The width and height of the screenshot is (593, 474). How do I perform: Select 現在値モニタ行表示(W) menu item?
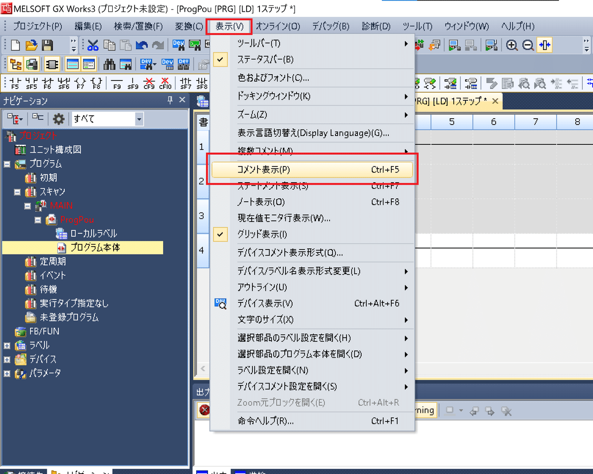pos(312,218)
